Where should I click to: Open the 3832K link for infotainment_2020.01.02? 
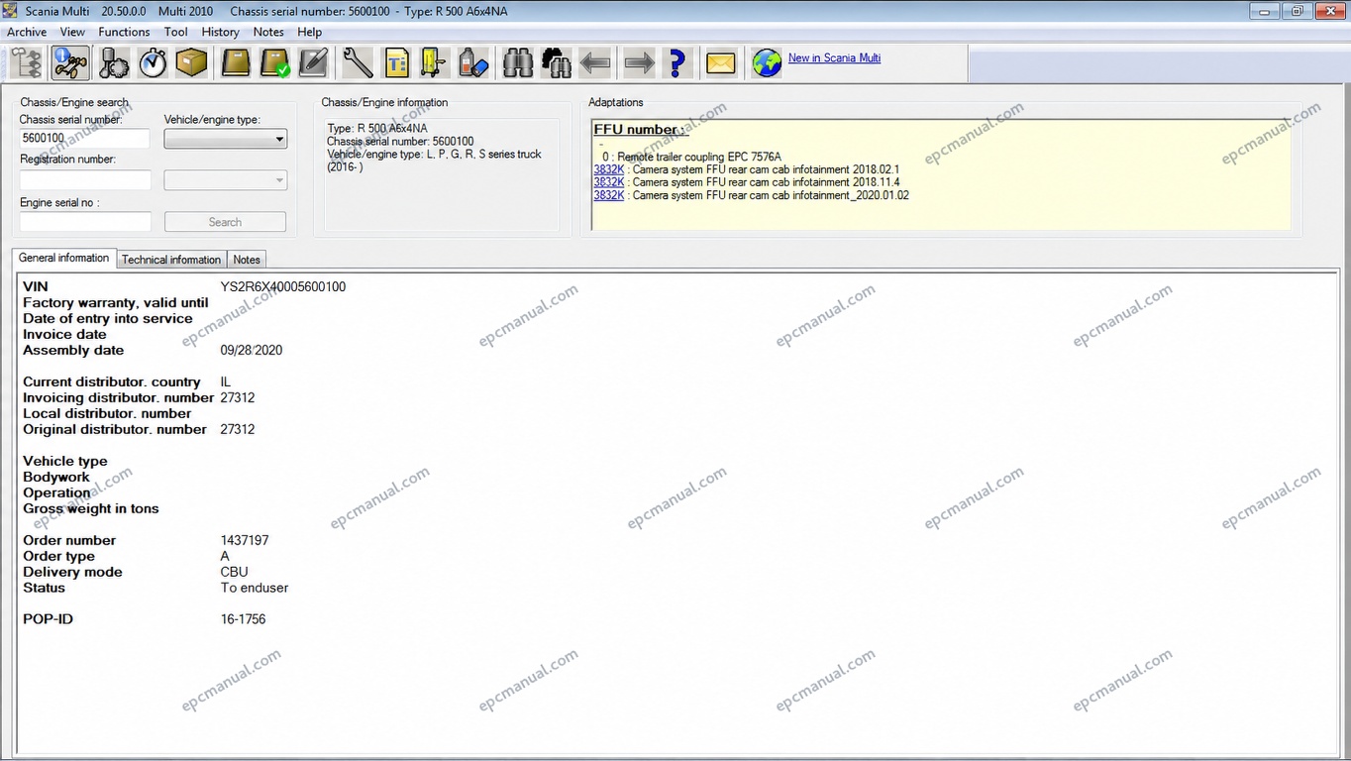[609, 195]
